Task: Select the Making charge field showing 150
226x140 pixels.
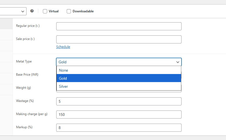Action: [x=119, y=115]
